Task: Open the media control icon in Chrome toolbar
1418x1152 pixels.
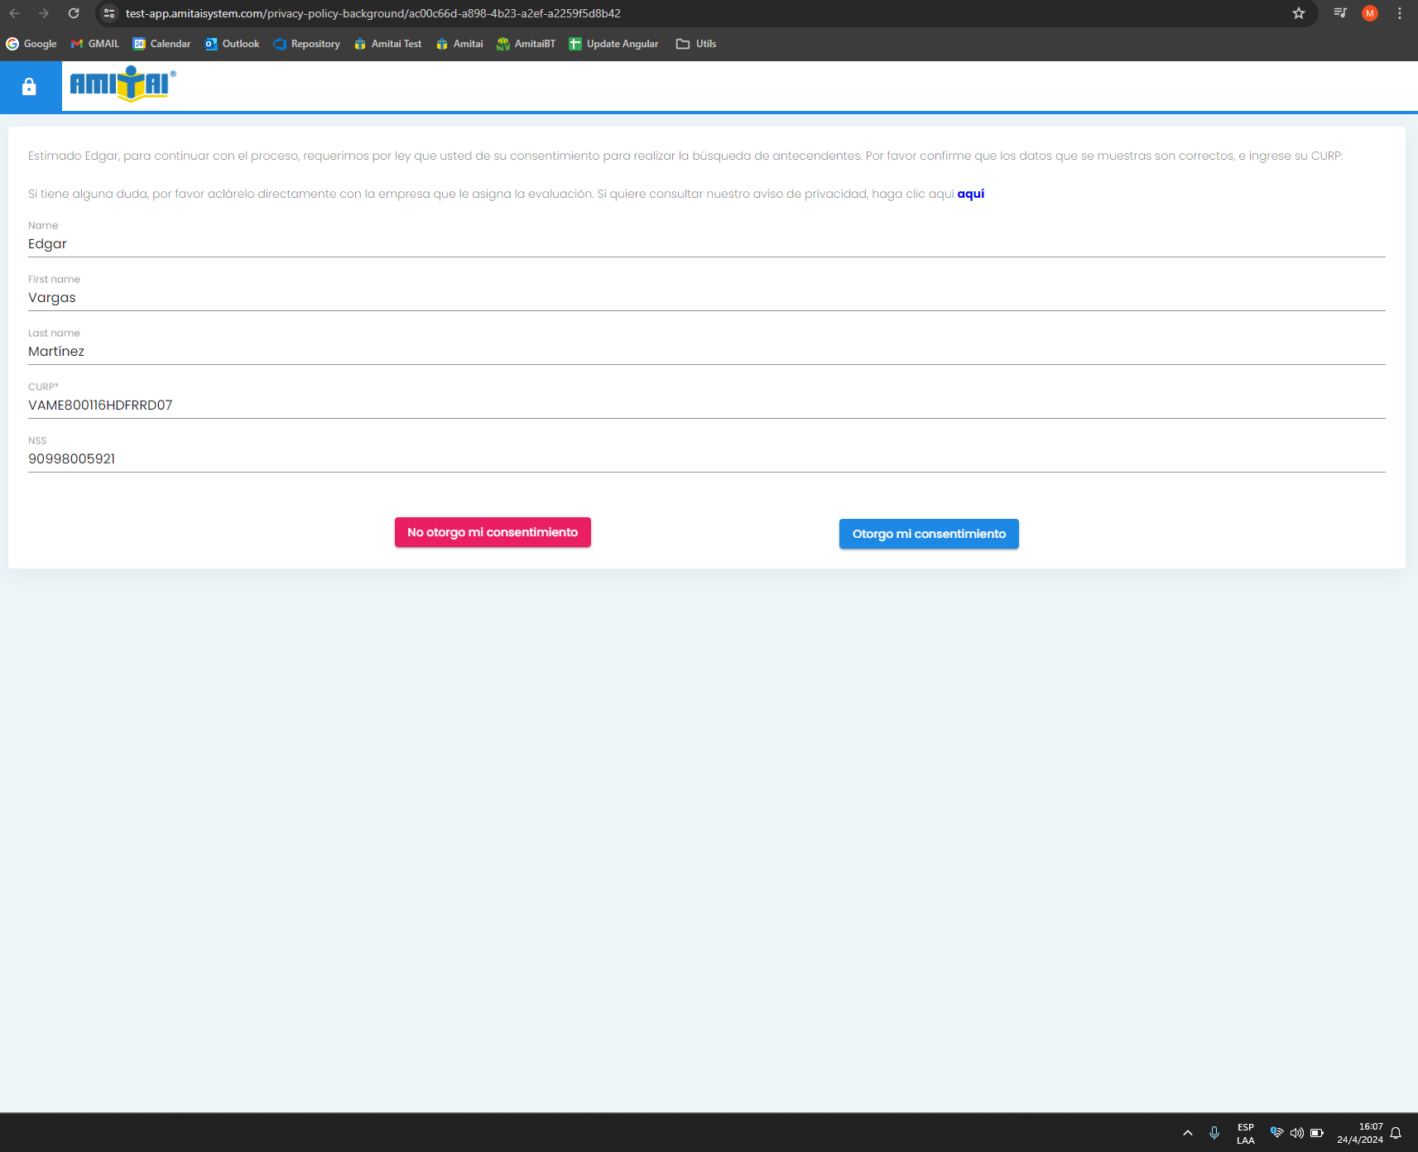Action: (x=1339, y=13)
